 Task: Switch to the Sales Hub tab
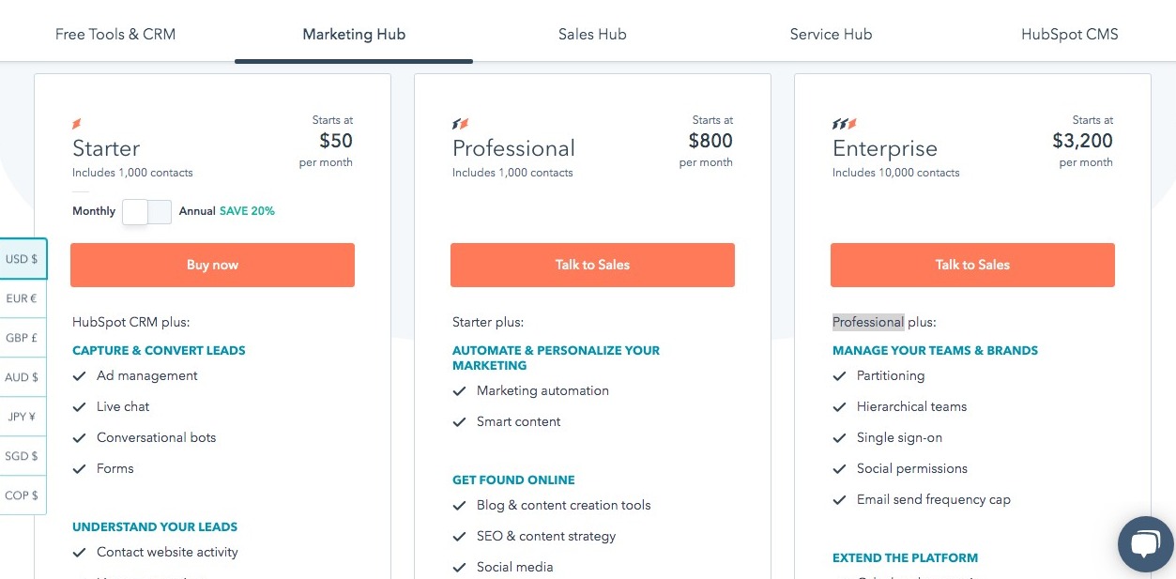click(x=592, y=35)
